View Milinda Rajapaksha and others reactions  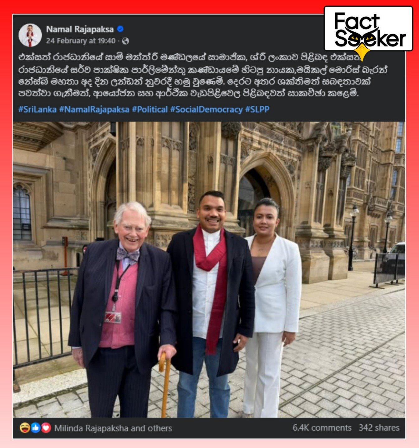pos(113,428)
